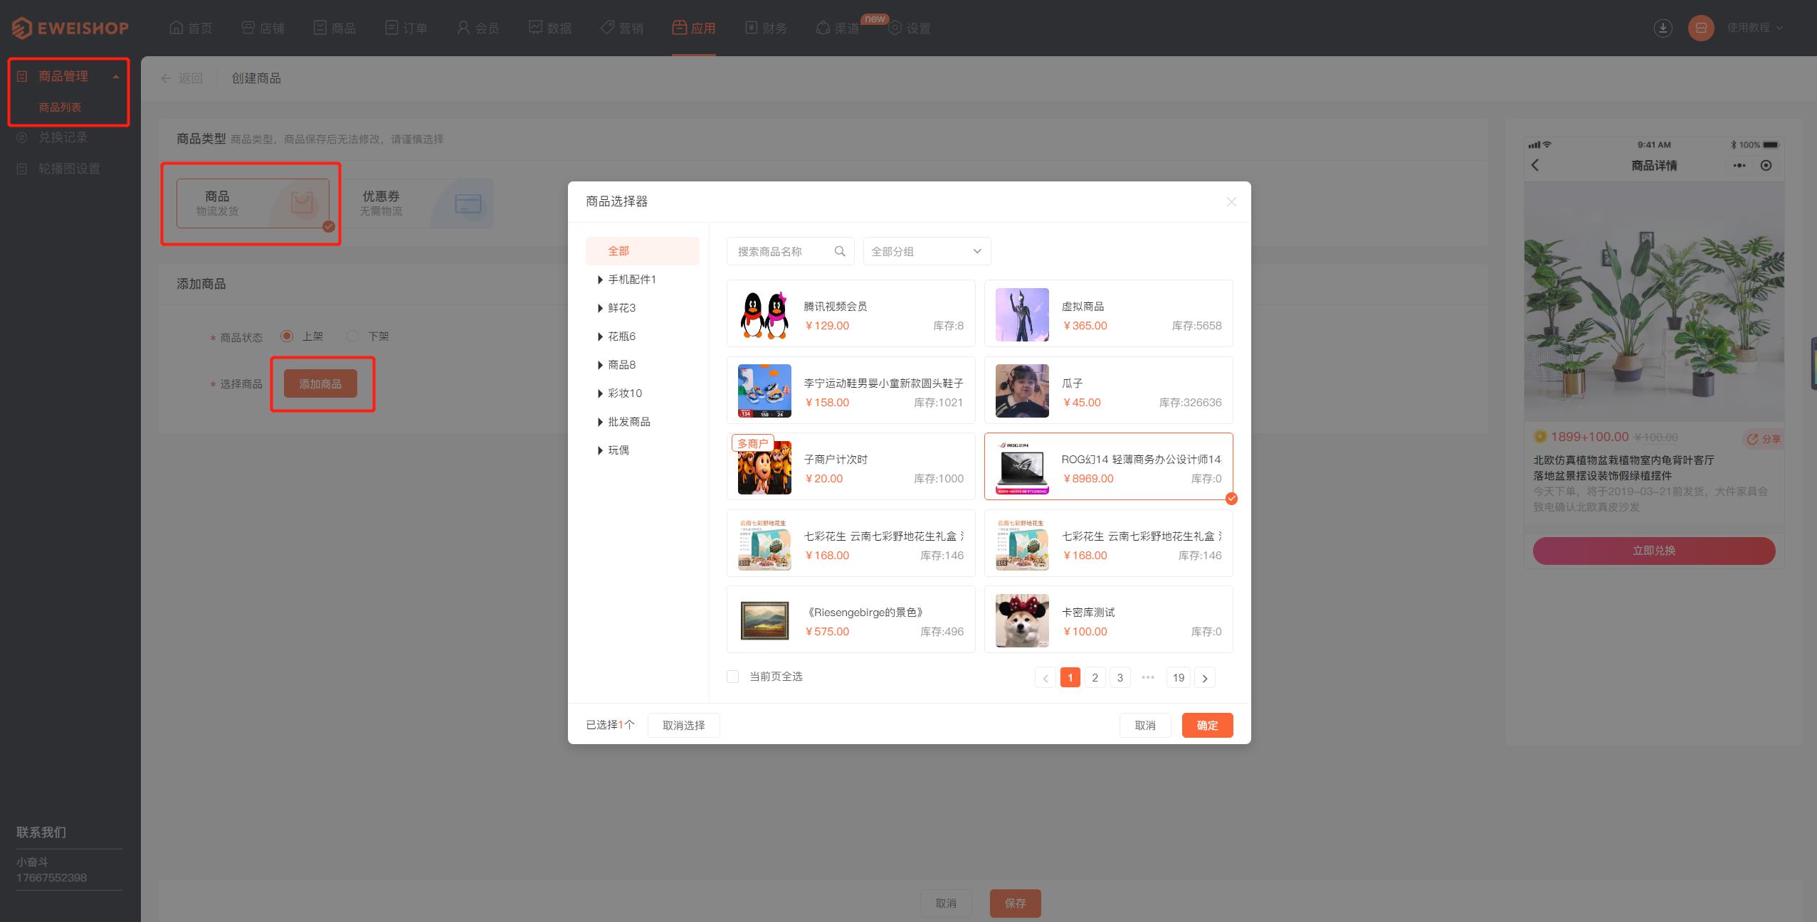Open 全部分组 dropdown in product selector
Screen dimensions: 1817x922
[x=923, y=250]
